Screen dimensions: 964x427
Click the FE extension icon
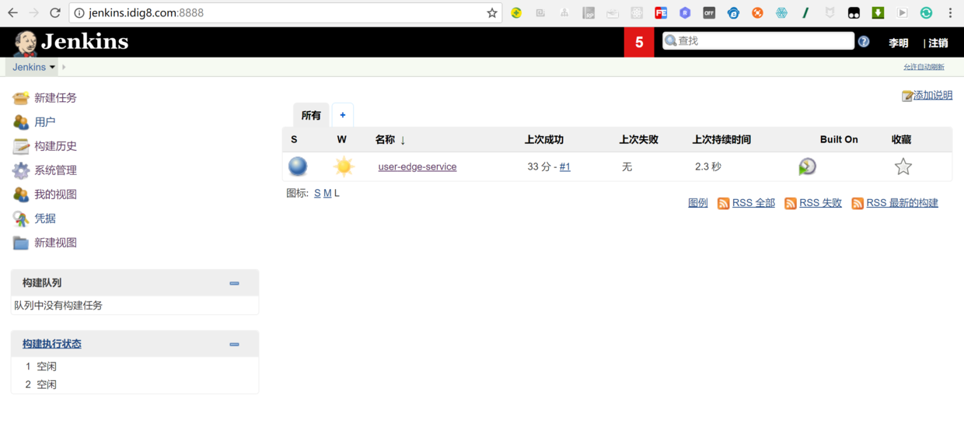661,13
